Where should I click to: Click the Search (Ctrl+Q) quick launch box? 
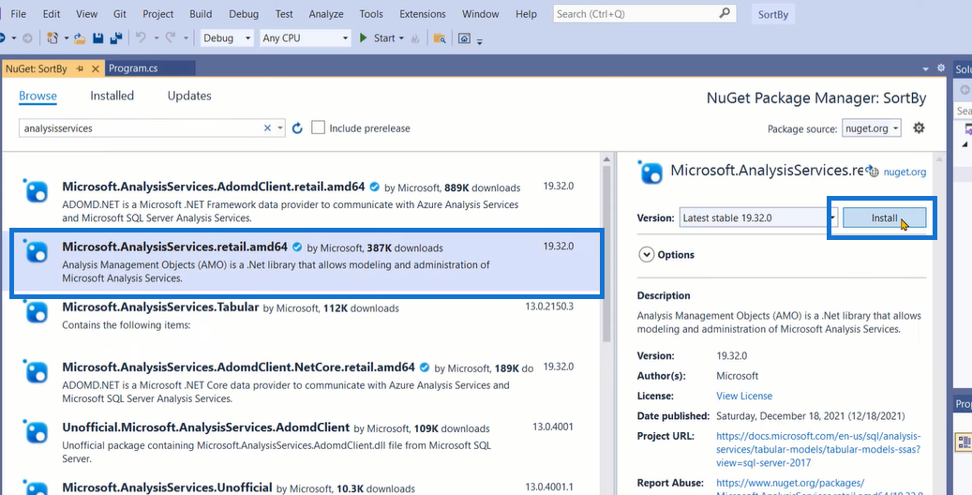point(645,14)
